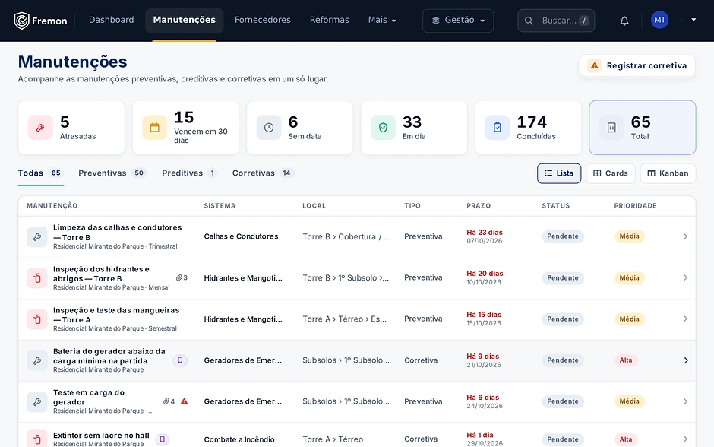Click the Buscar search field
This screenshot has height=447, width=714.
(556, 21)
